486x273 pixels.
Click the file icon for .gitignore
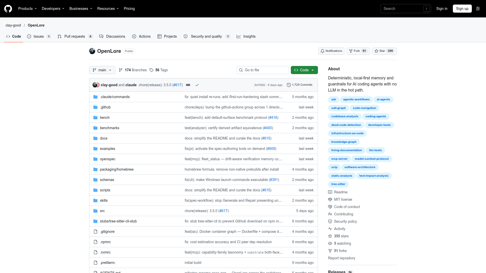click(95, 232)
